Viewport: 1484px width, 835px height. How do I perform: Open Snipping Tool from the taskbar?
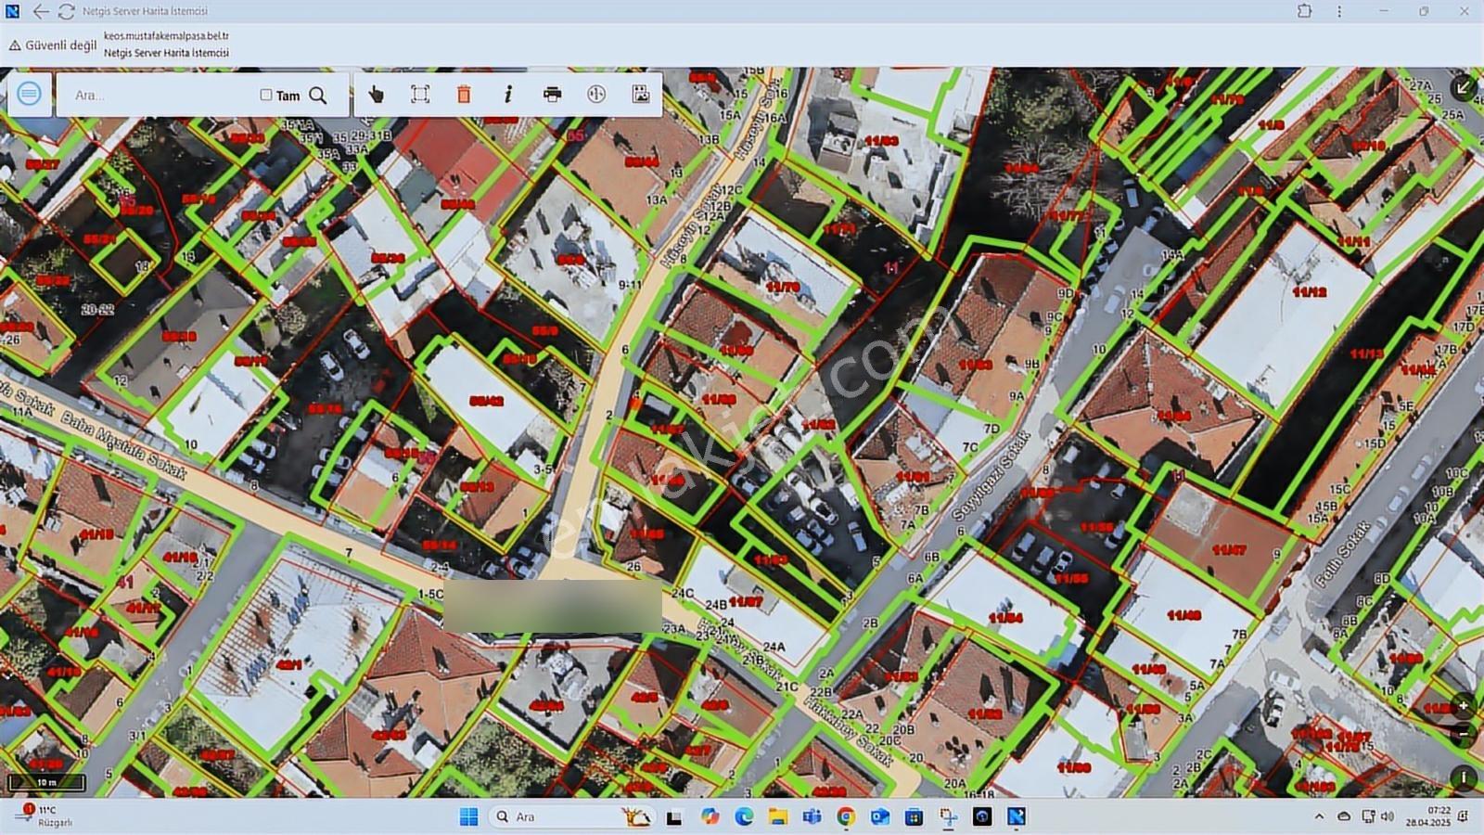pos(948,816)
